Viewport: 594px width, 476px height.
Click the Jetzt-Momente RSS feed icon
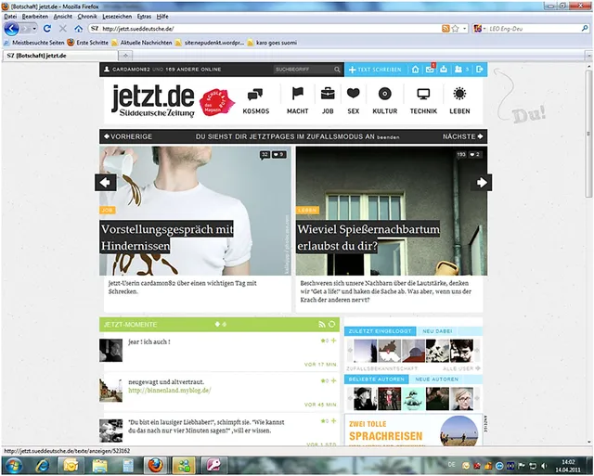321,324
